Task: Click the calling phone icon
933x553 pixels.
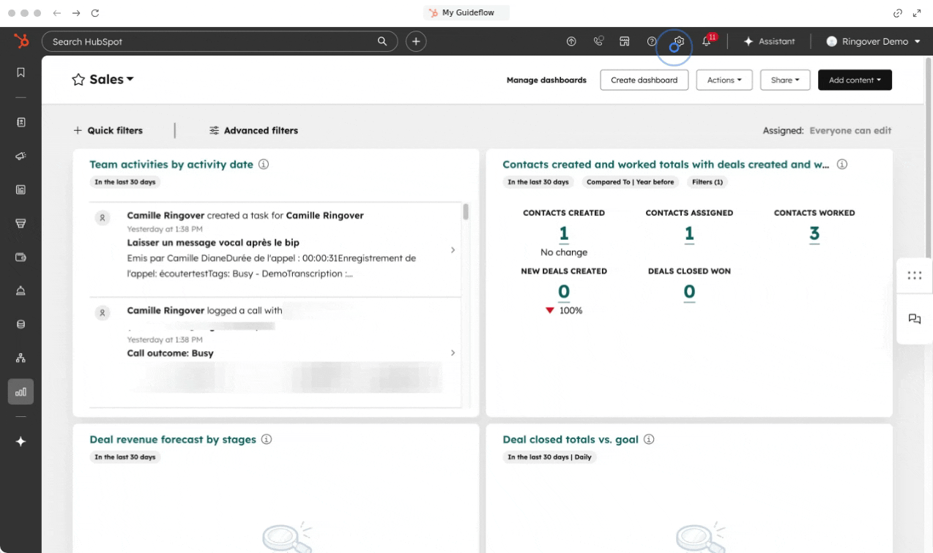Action: coord(598,42)
